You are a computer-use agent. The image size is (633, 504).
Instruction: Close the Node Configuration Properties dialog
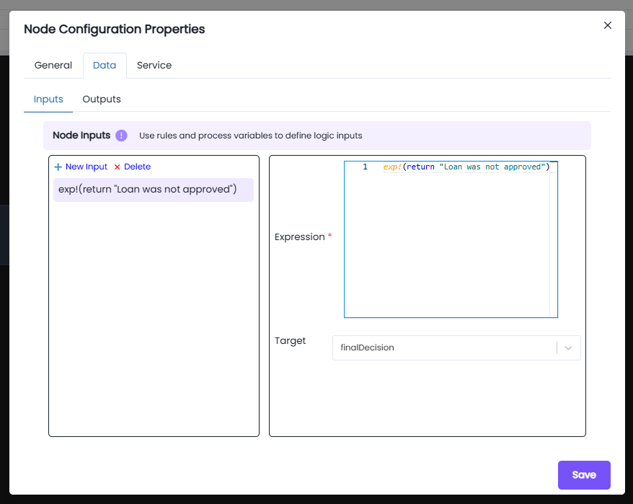pos(608,25)
